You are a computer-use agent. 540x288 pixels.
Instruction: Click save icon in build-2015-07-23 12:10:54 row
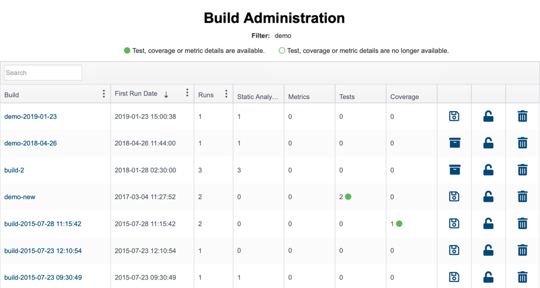pyautogui.click(x=454, y=250)
